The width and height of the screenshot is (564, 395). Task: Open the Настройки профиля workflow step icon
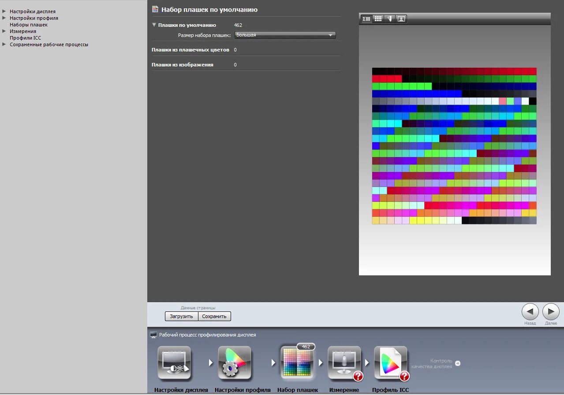[235, 363]
